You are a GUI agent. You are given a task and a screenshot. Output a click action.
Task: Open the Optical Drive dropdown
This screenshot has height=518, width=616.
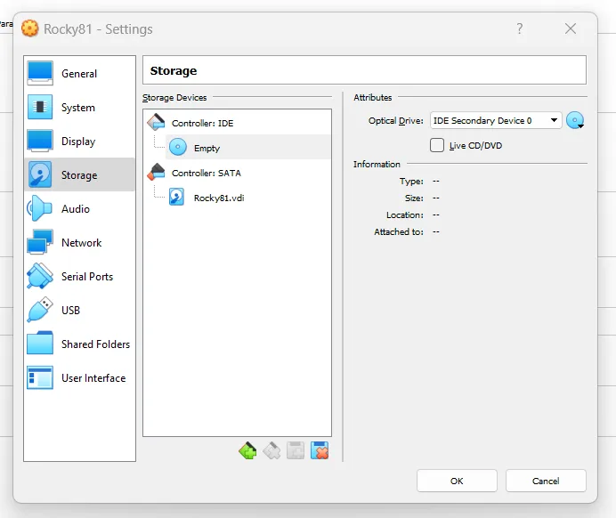496,120
